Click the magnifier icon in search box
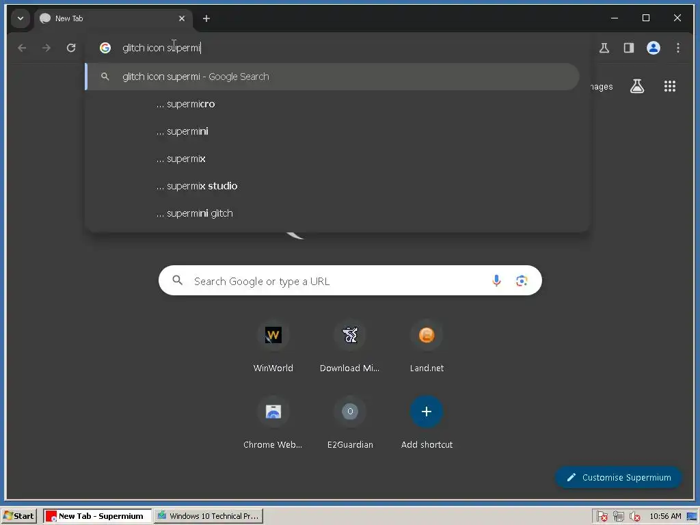 [x=178, y=280]
